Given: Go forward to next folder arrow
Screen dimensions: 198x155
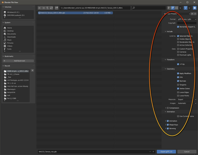Looking at the screenshot, I should click(x=44, y=8).
